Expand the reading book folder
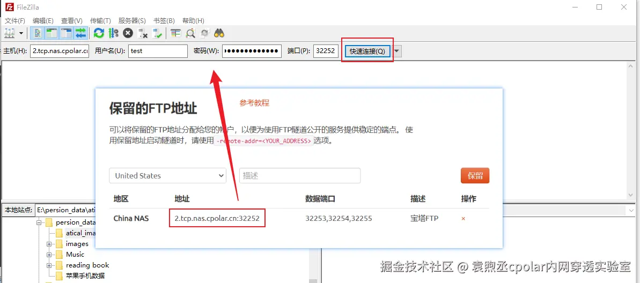The width and height of the screenshot is (640, 283). click(49, 265)
